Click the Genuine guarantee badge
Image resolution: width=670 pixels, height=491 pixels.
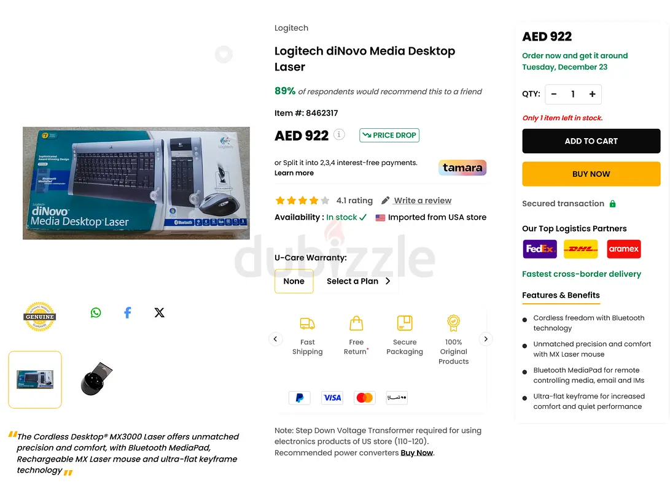tap(39, 316)
